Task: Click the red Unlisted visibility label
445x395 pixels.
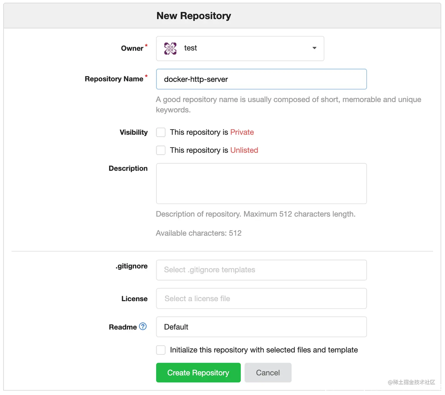Action: click(x=244, y=150)
